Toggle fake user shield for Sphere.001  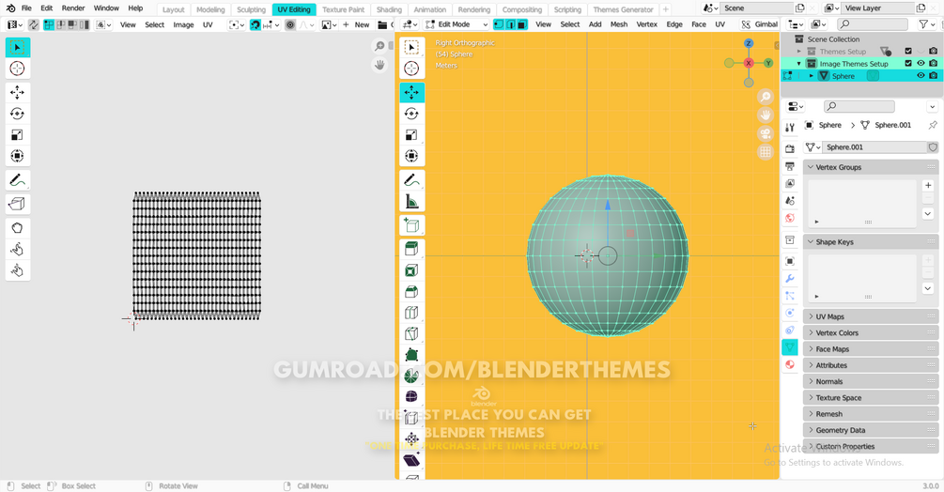tap(933, 147)
